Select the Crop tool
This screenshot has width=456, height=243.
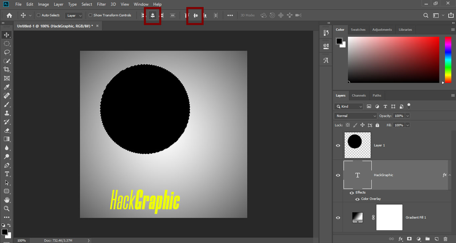click(x=7, y=69)
